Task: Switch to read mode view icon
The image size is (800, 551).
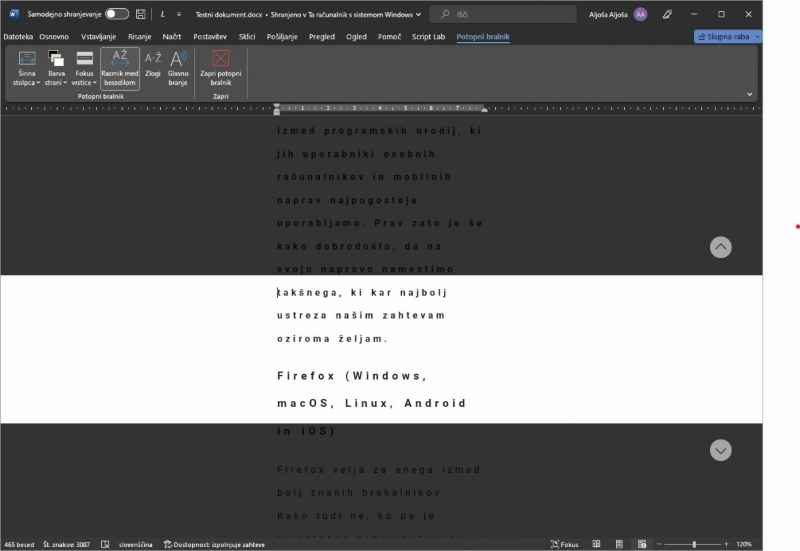Action: (597, 544)
